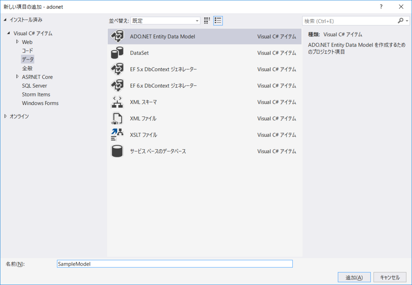Click the EF 6.x DbContext generator icon
This screenshot has height=285, width=412.
(117, 85)
